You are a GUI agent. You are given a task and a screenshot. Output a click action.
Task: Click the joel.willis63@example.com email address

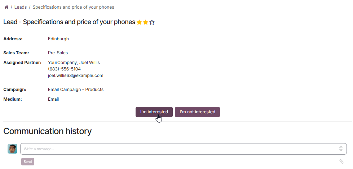tap(76, 76)
